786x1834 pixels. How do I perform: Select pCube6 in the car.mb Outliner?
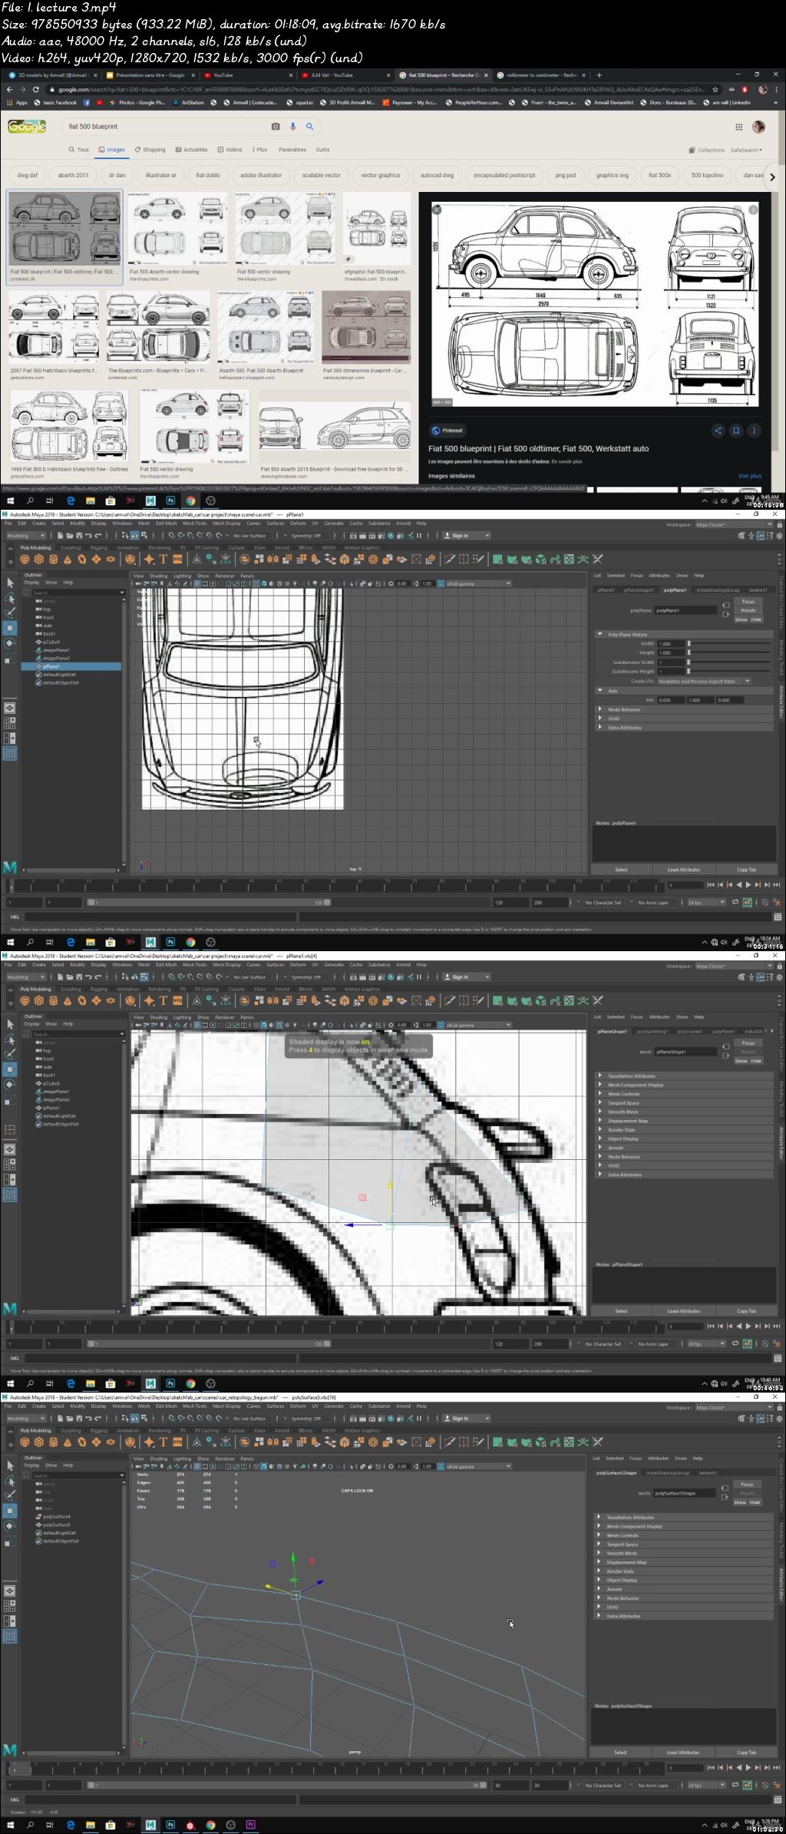[51, 642]
